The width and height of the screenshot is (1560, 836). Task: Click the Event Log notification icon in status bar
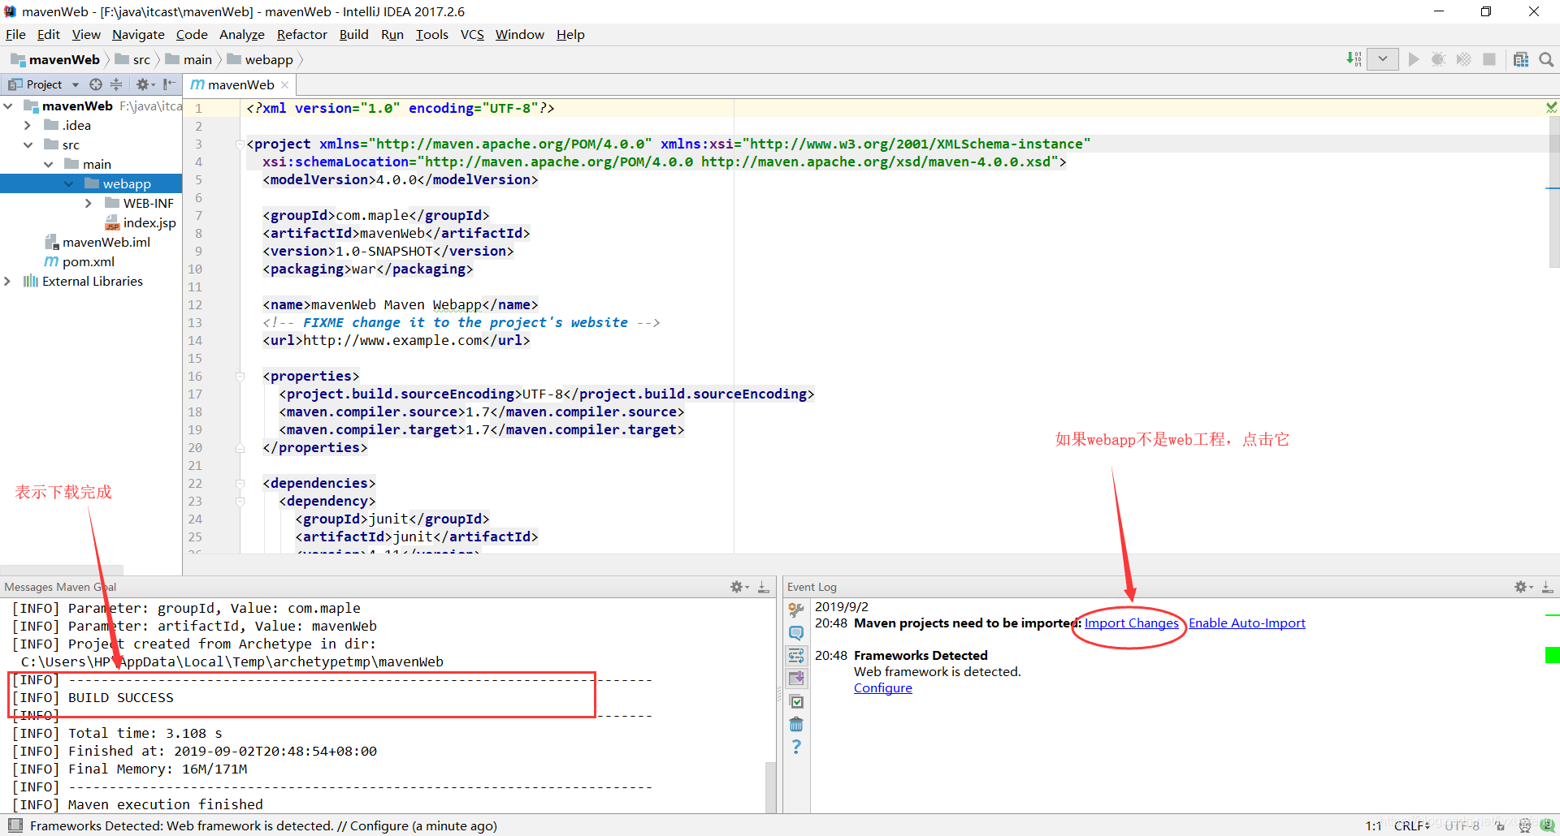point(1547,825)
